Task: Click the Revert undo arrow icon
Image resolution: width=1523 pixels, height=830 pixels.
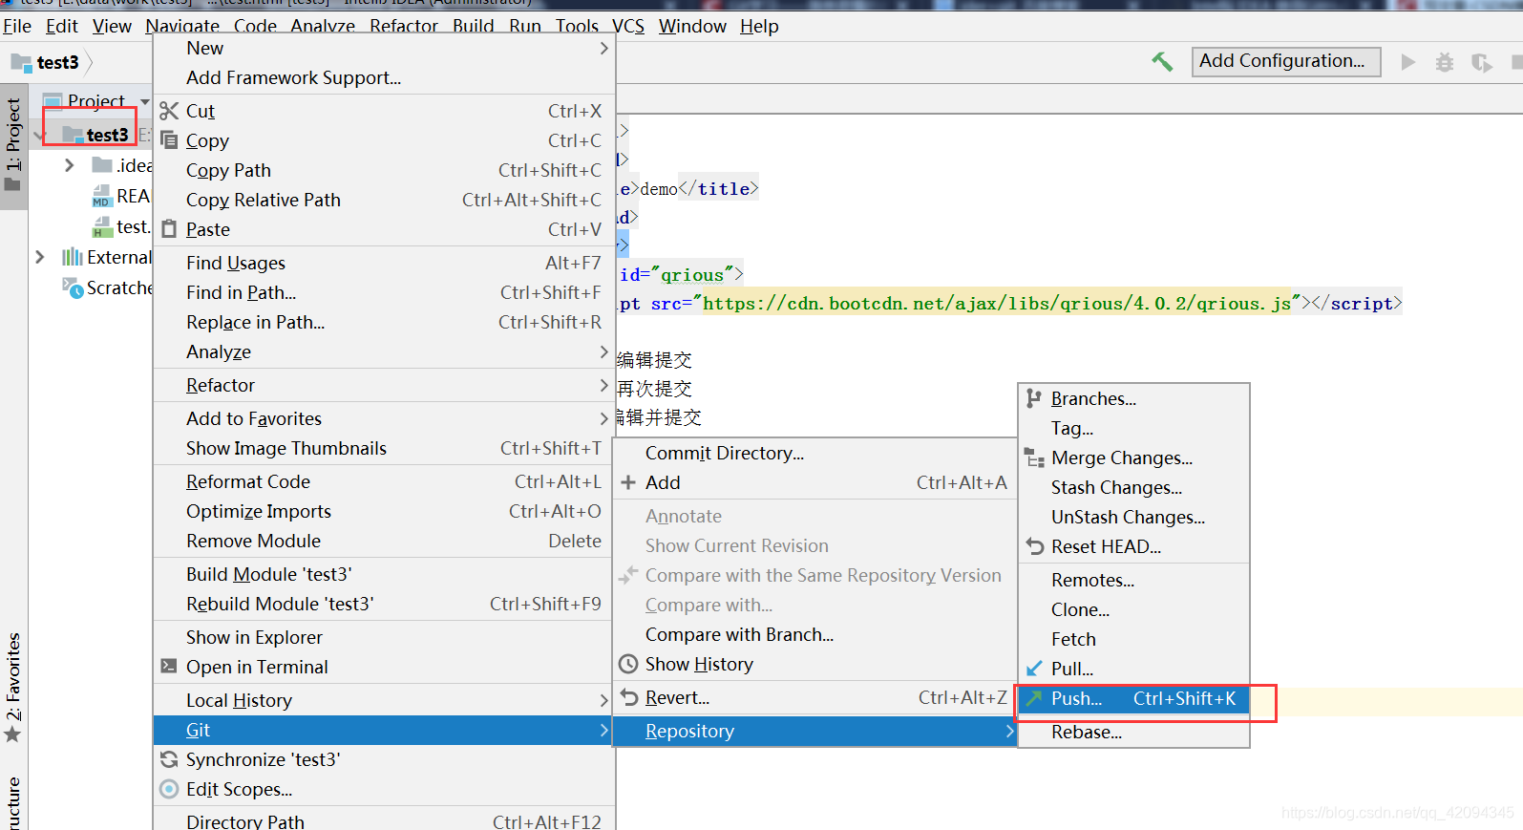Action: point(629,697)
